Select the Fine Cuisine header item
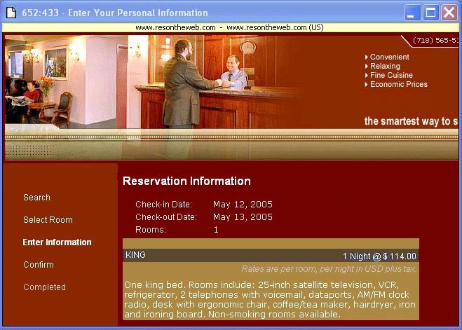Image resolution: width=462 pixels, height=330 pixels. coord(391,76)
